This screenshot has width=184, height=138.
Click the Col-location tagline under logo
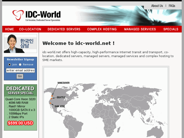click(x=43, y=20)
